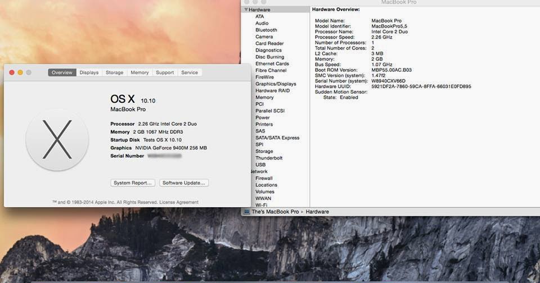Select Storage in the System Report sidebar

point(264,151)
